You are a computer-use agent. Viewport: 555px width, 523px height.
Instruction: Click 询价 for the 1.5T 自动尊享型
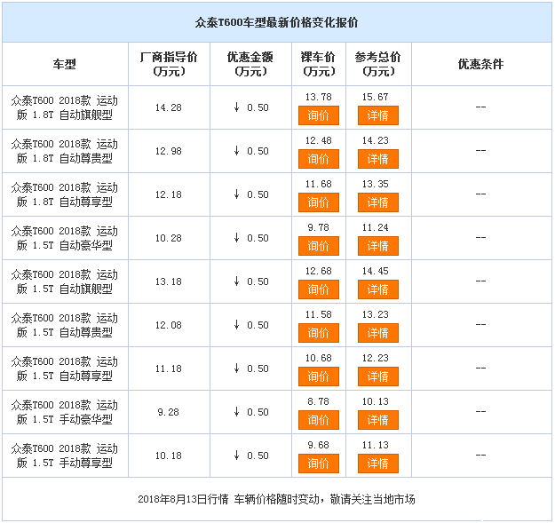(318, 376)
